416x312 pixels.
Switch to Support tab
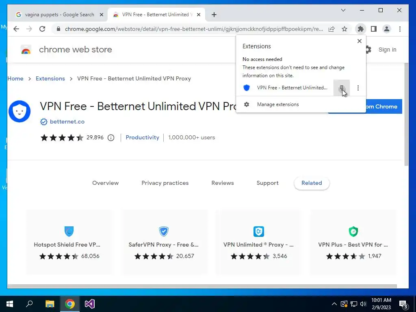tap(267, 183)
